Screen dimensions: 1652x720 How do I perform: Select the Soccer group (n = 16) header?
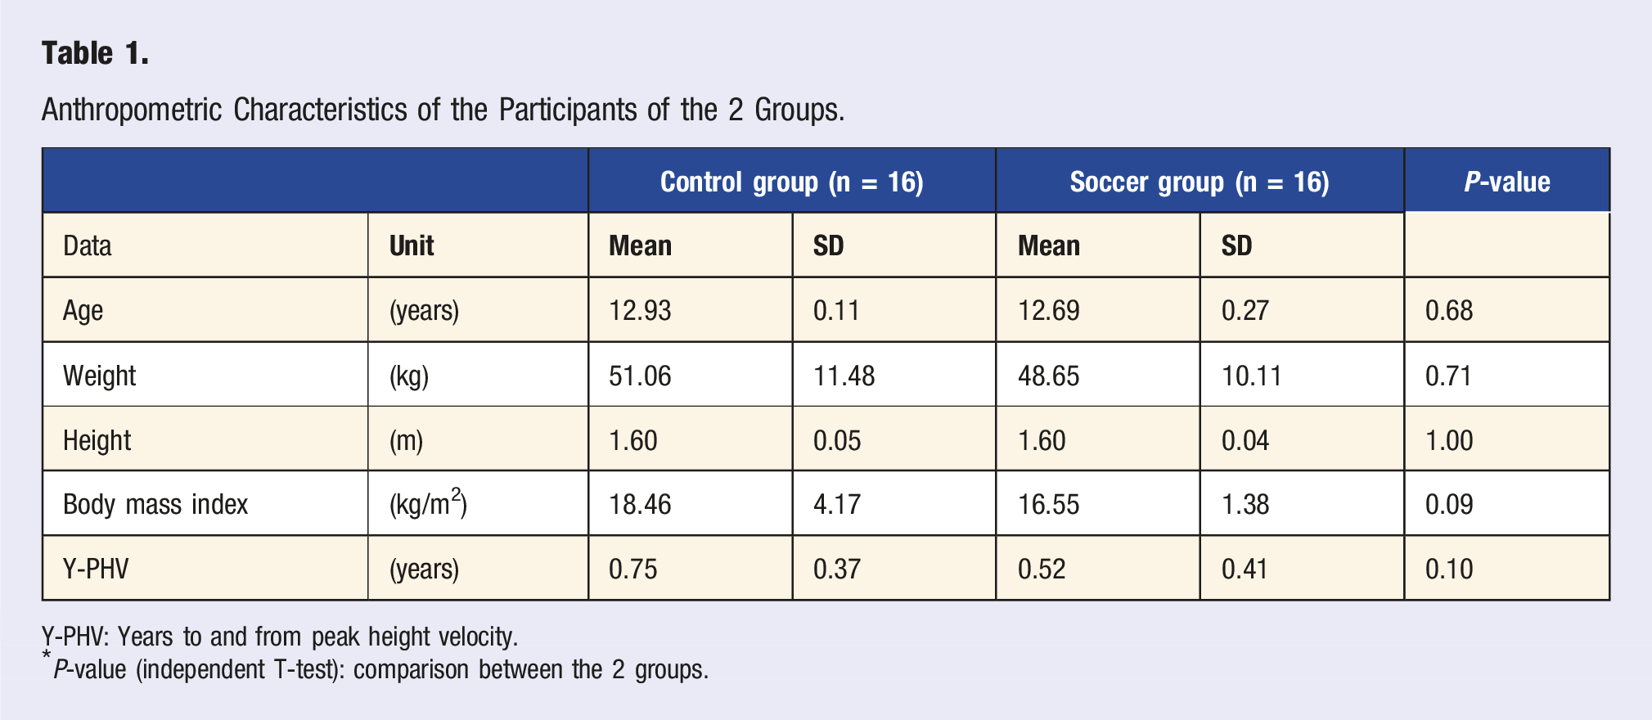[1200, 182]
